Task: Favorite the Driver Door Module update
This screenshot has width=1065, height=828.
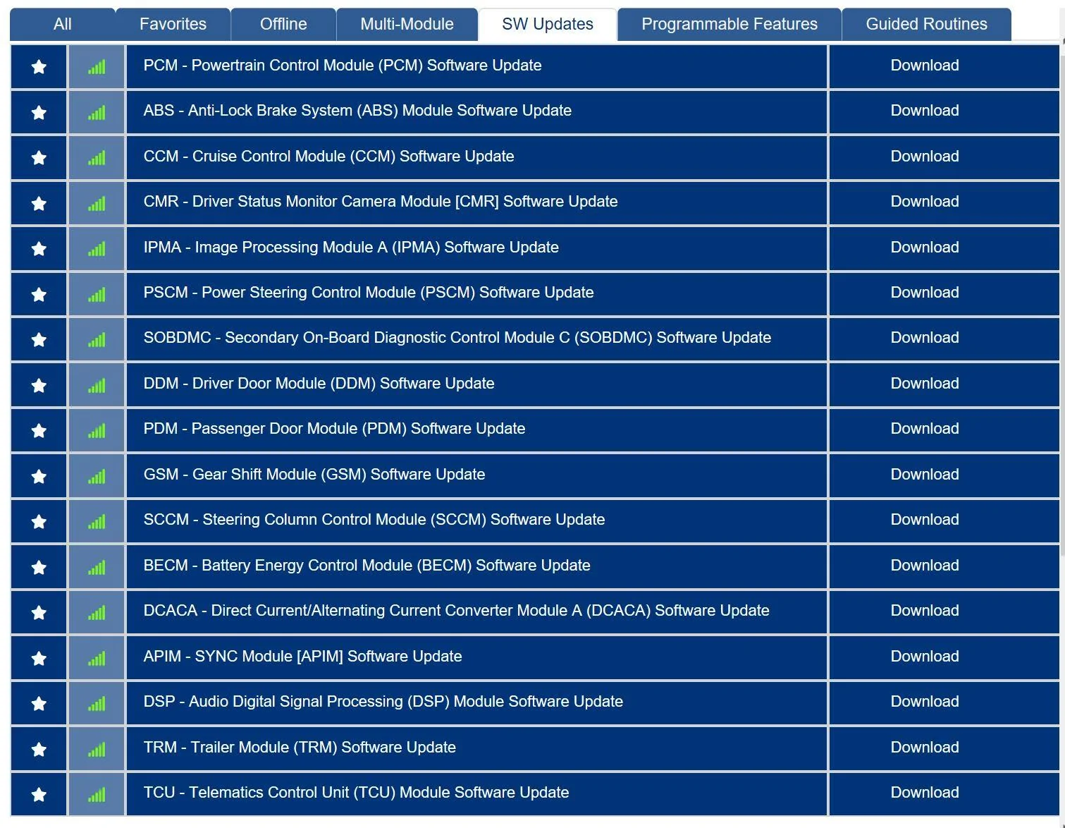Action: click(39, 385)
